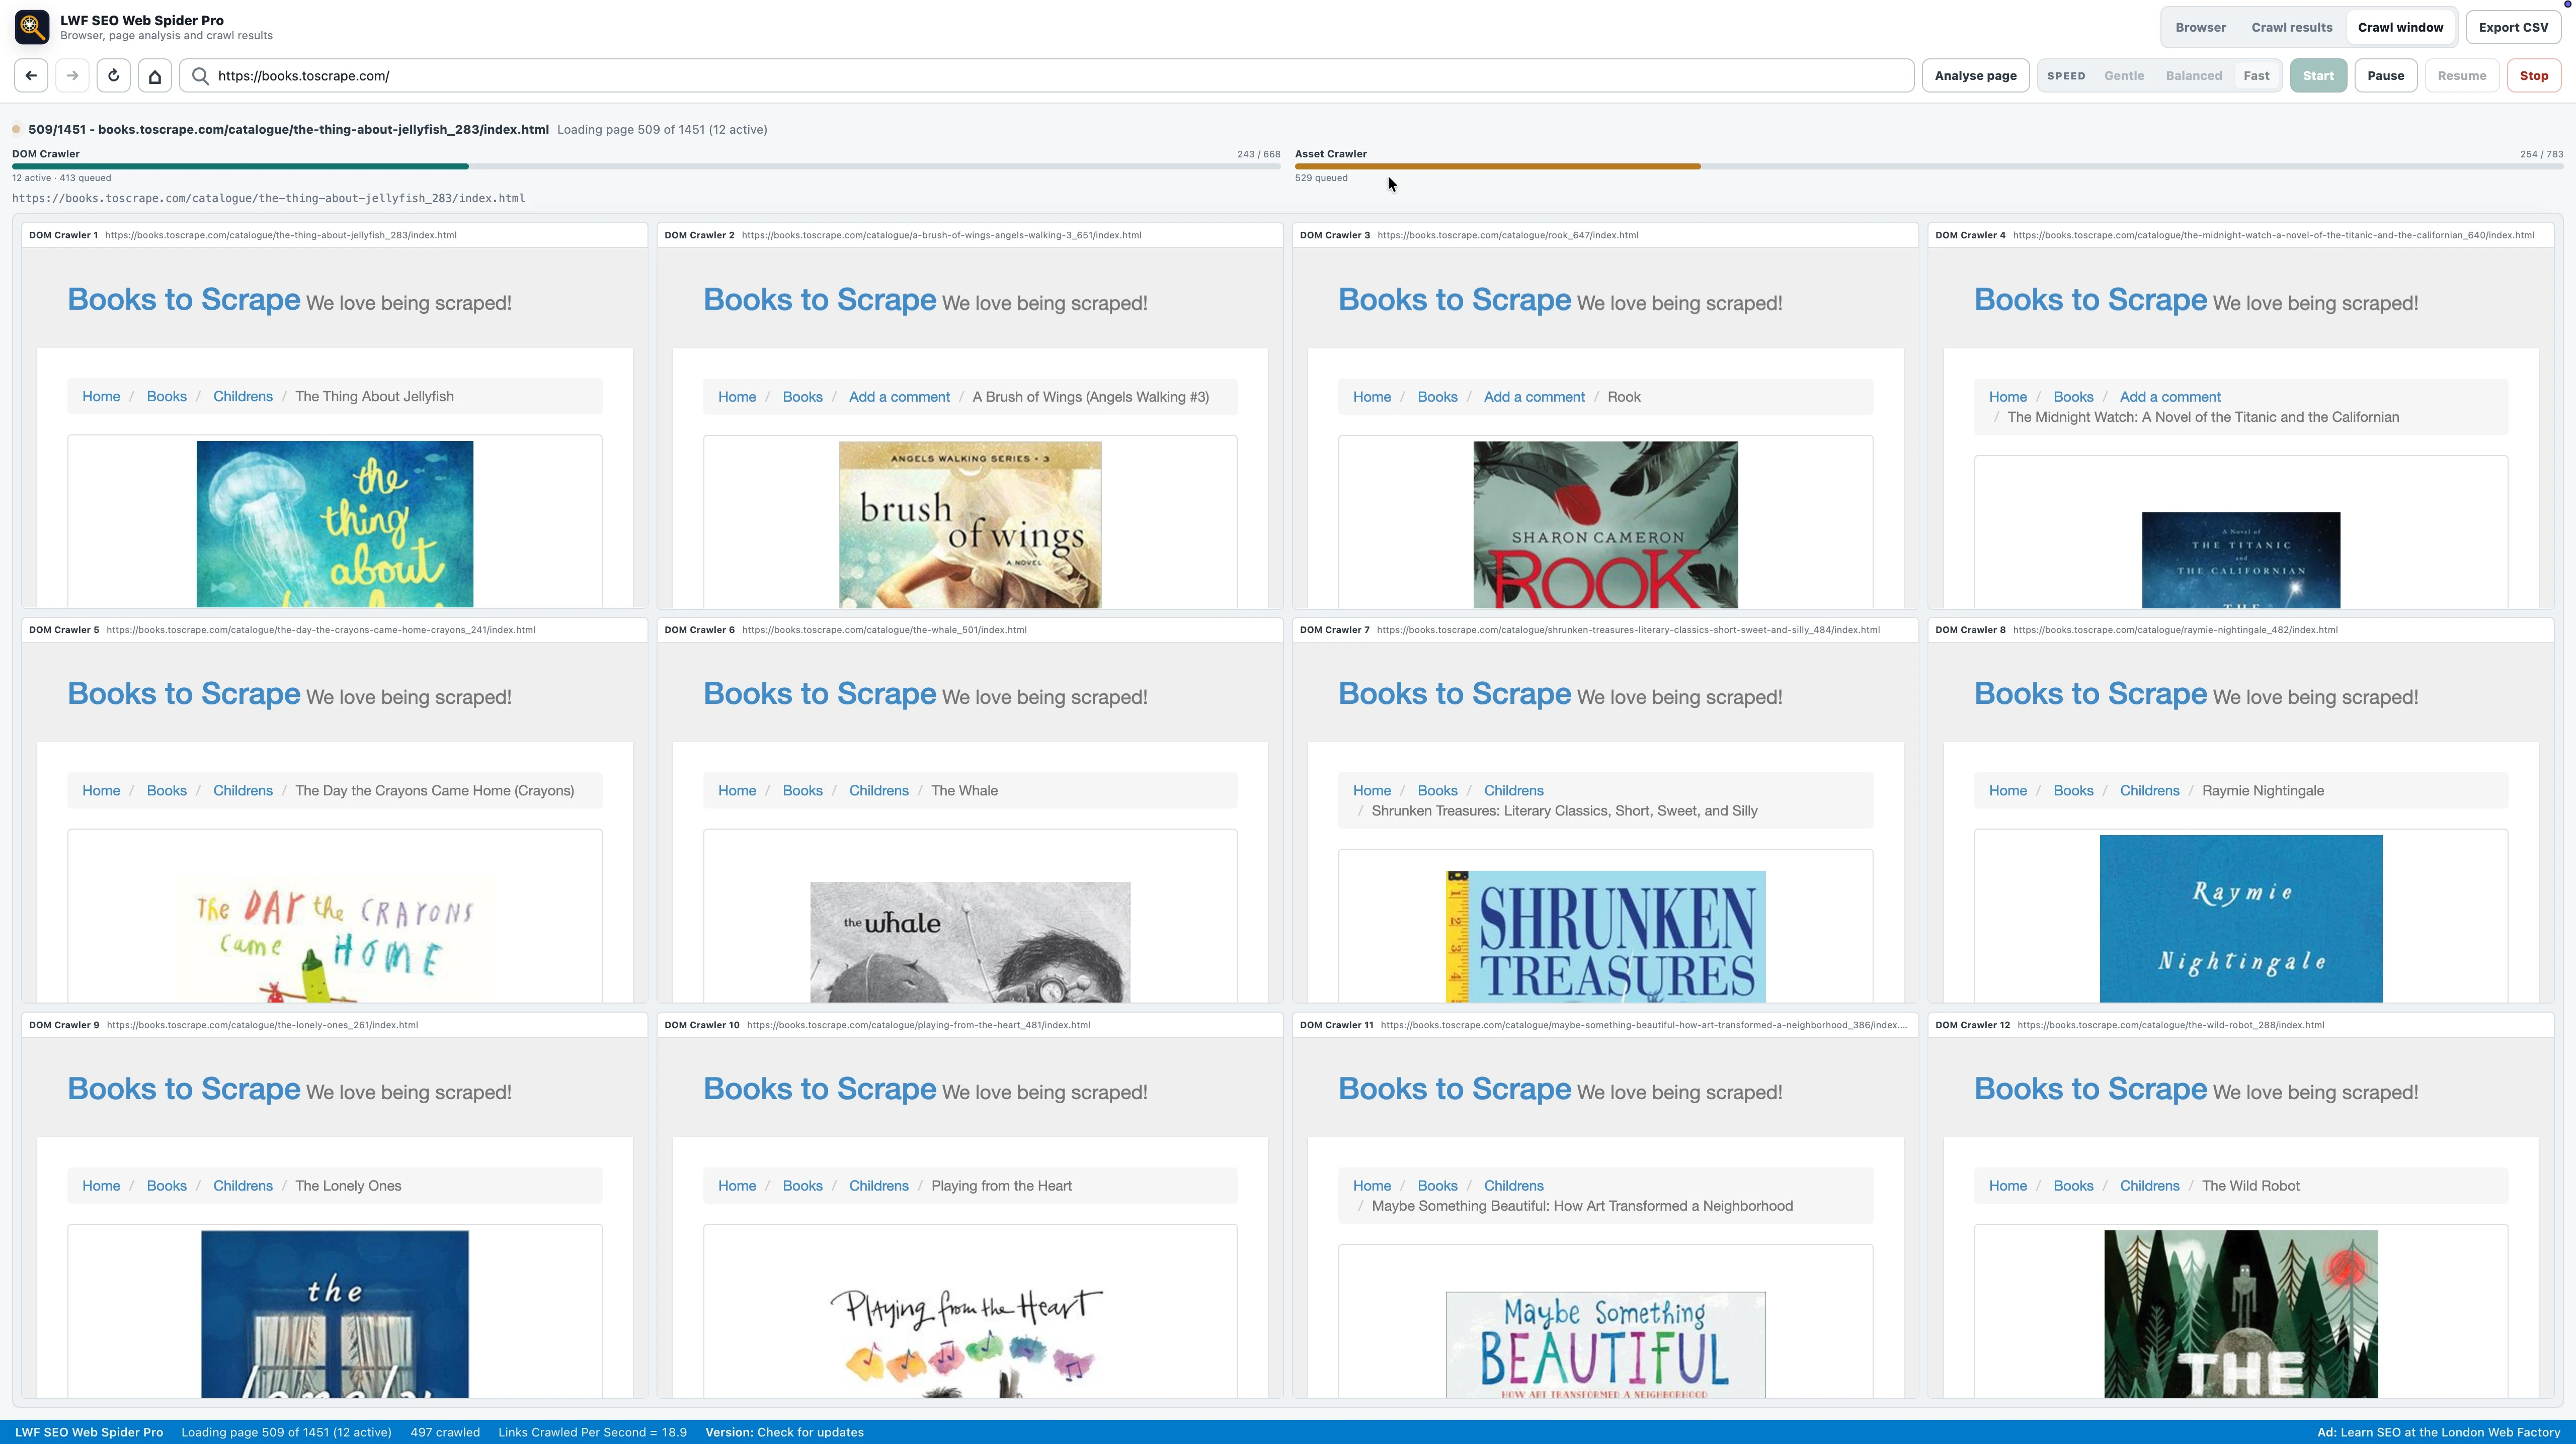Viewport: 2576px width, 1444px height.
Task: Stop the crawl
Action: (x=2533, y=76)
